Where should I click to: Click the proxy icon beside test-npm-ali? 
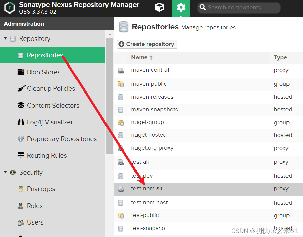tap(121, 189)
